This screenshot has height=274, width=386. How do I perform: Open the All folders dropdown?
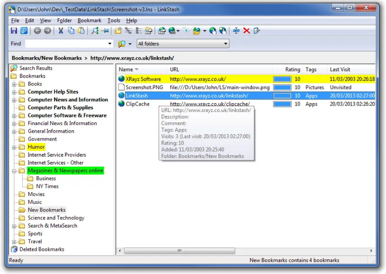pos(225,43)
